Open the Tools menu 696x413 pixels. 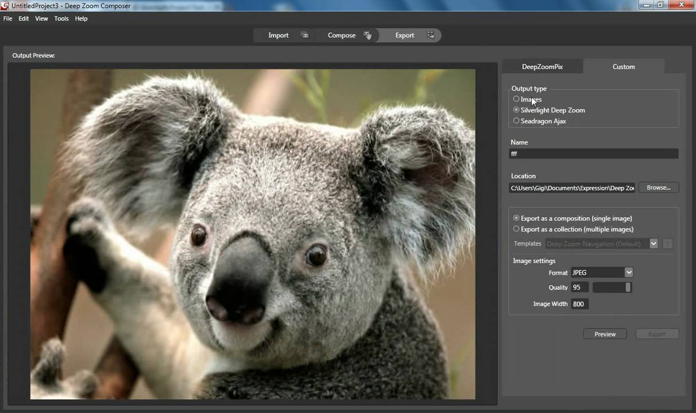pyautogui.click(x=61, y=18)
